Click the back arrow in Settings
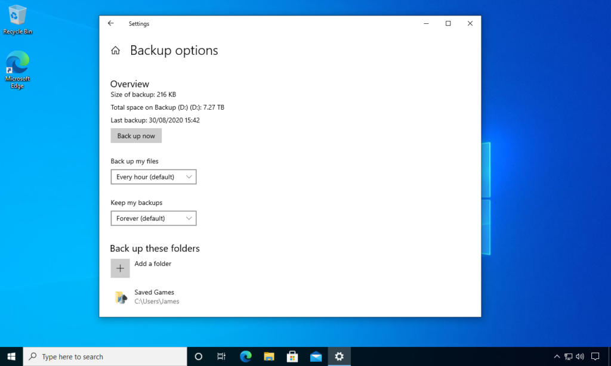 [110, 23]
